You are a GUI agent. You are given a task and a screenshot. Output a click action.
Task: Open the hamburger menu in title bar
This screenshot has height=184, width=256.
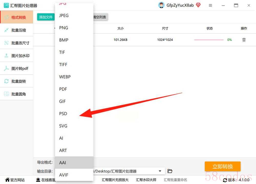pyautogui.click(x=210, y=5)
